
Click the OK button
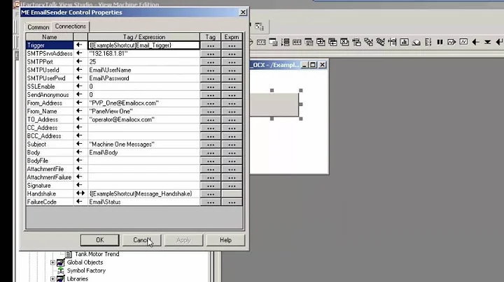click(99, 240)
